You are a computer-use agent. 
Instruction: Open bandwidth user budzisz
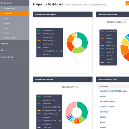103,117
